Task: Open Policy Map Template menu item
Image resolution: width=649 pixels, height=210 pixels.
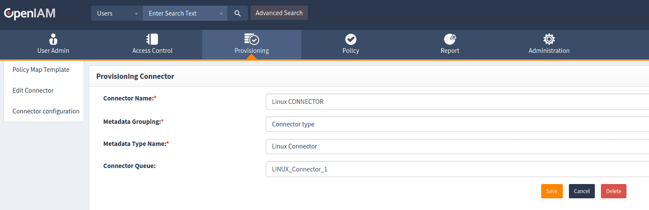Action: coord(41,70)
